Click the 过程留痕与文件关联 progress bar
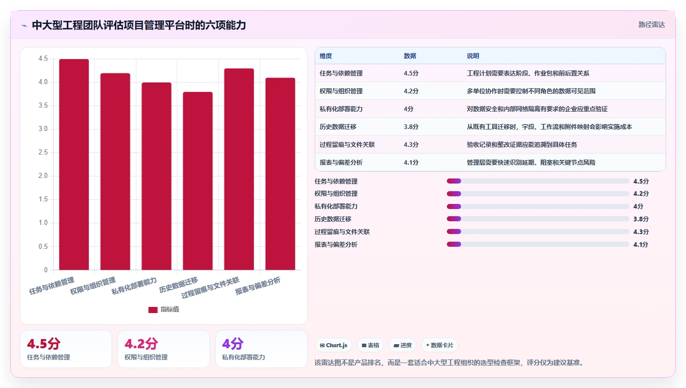This screenshot has height=388, width=686. click(538, 231)
